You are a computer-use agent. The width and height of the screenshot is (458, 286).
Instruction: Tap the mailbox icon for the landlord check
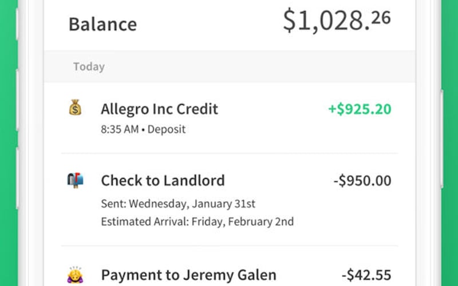[x=75, y=181]
